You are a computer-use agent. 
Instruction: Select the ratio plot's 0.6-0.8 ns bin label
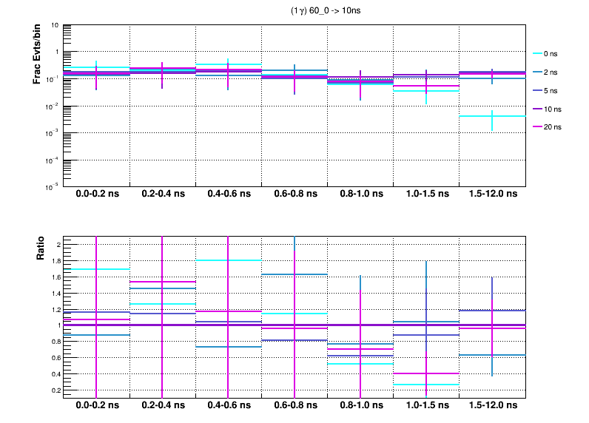pos(294,406)
